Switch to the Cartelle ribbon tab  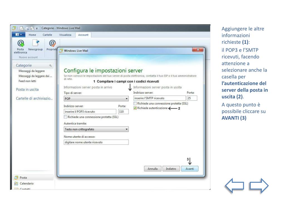(x=47, y=35)
